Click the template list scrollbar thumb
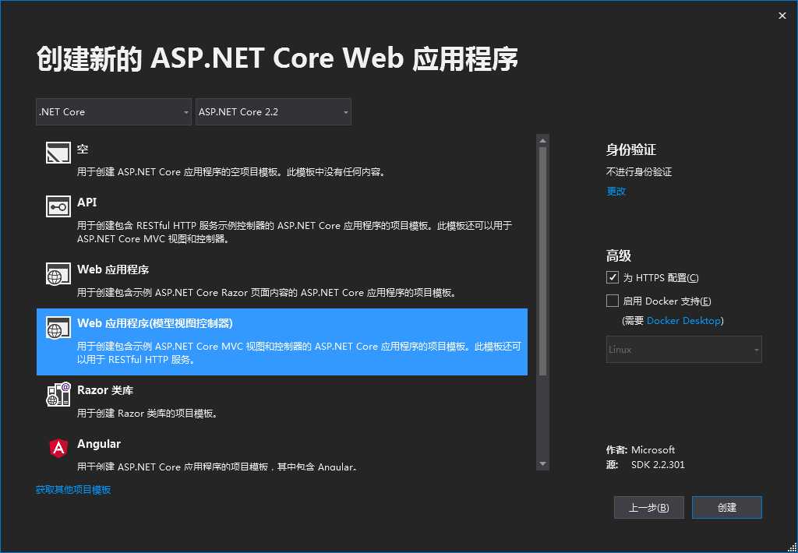798x553 pixels. pyautogui.click(x=542, y=261)
